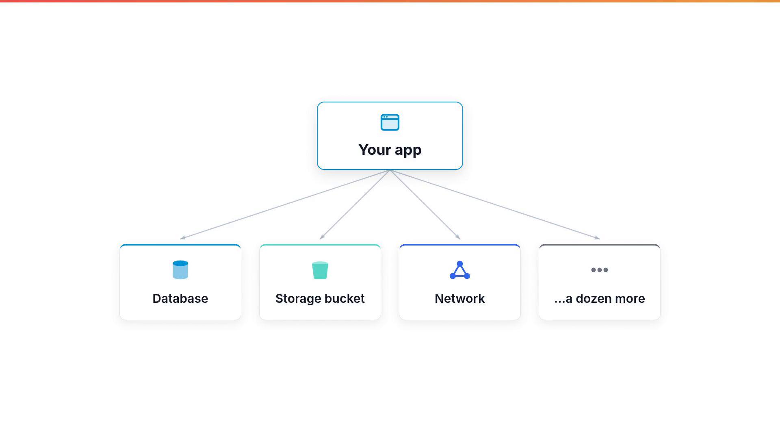Select the "Storage bucket" label
Screen dimensions: 780x439
click(x=320, y=298)
